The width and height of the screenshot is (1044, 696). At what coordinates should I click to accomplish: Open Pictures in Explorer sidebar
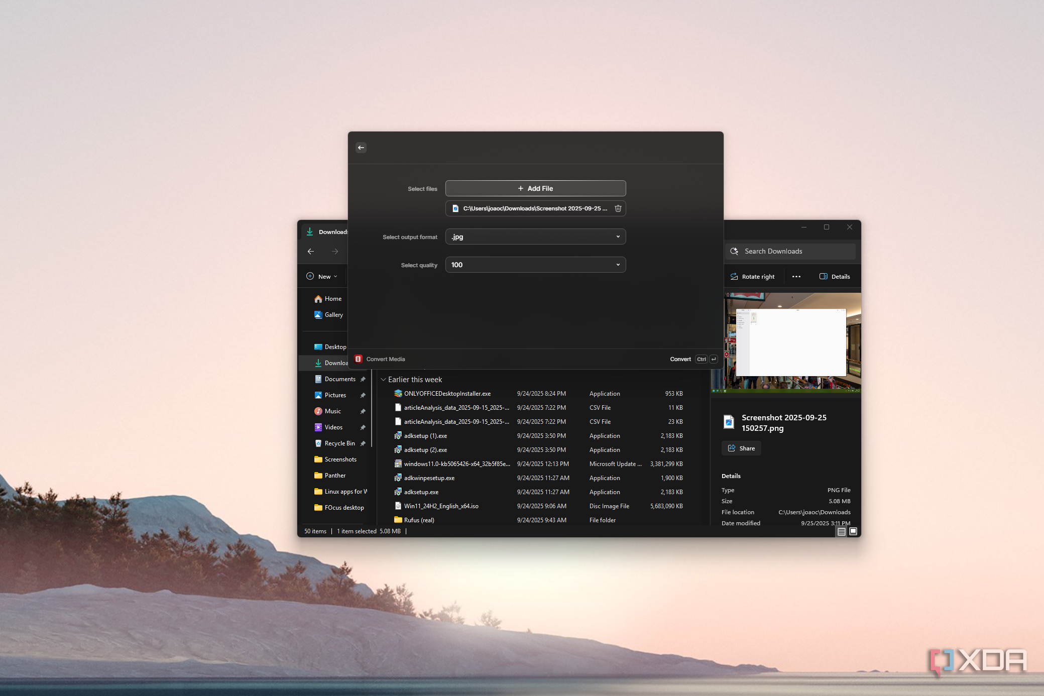[330, 395]
